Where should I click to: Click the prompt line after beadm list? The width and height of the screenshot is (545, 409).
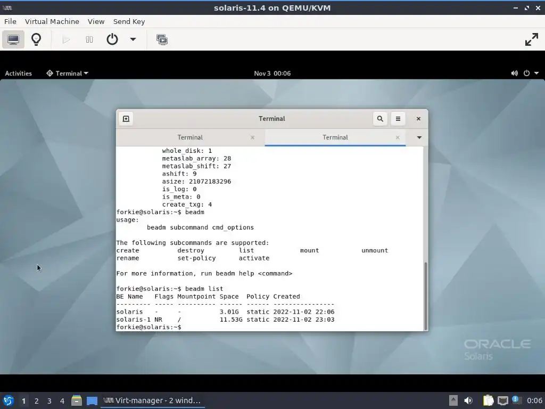[149, 328]
